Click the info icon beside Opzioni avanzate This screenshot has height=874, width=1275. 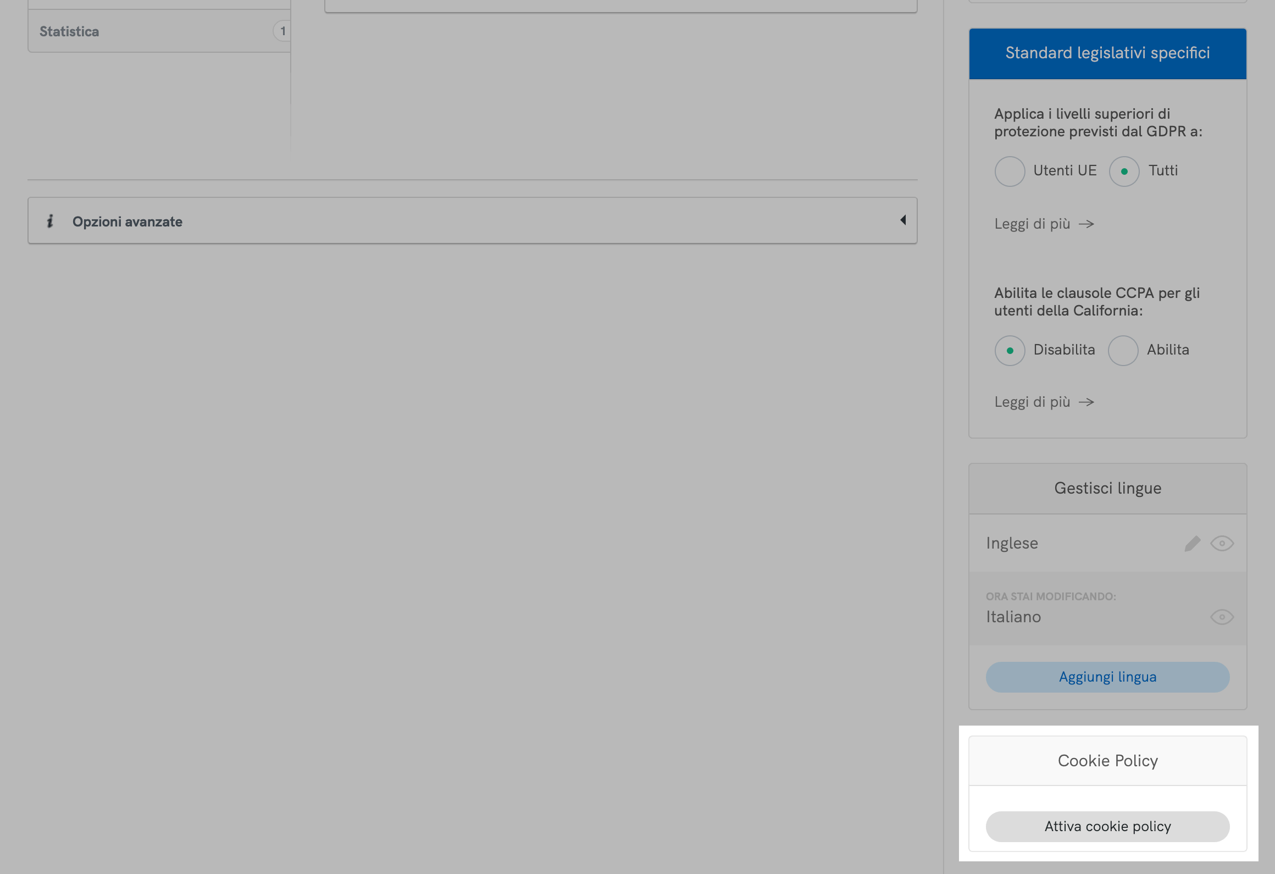pos(51,221)
